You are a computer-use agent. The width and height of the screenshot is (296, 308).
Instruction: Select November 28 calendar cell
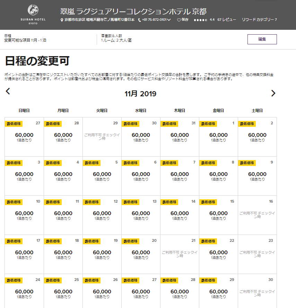(180, 291)
